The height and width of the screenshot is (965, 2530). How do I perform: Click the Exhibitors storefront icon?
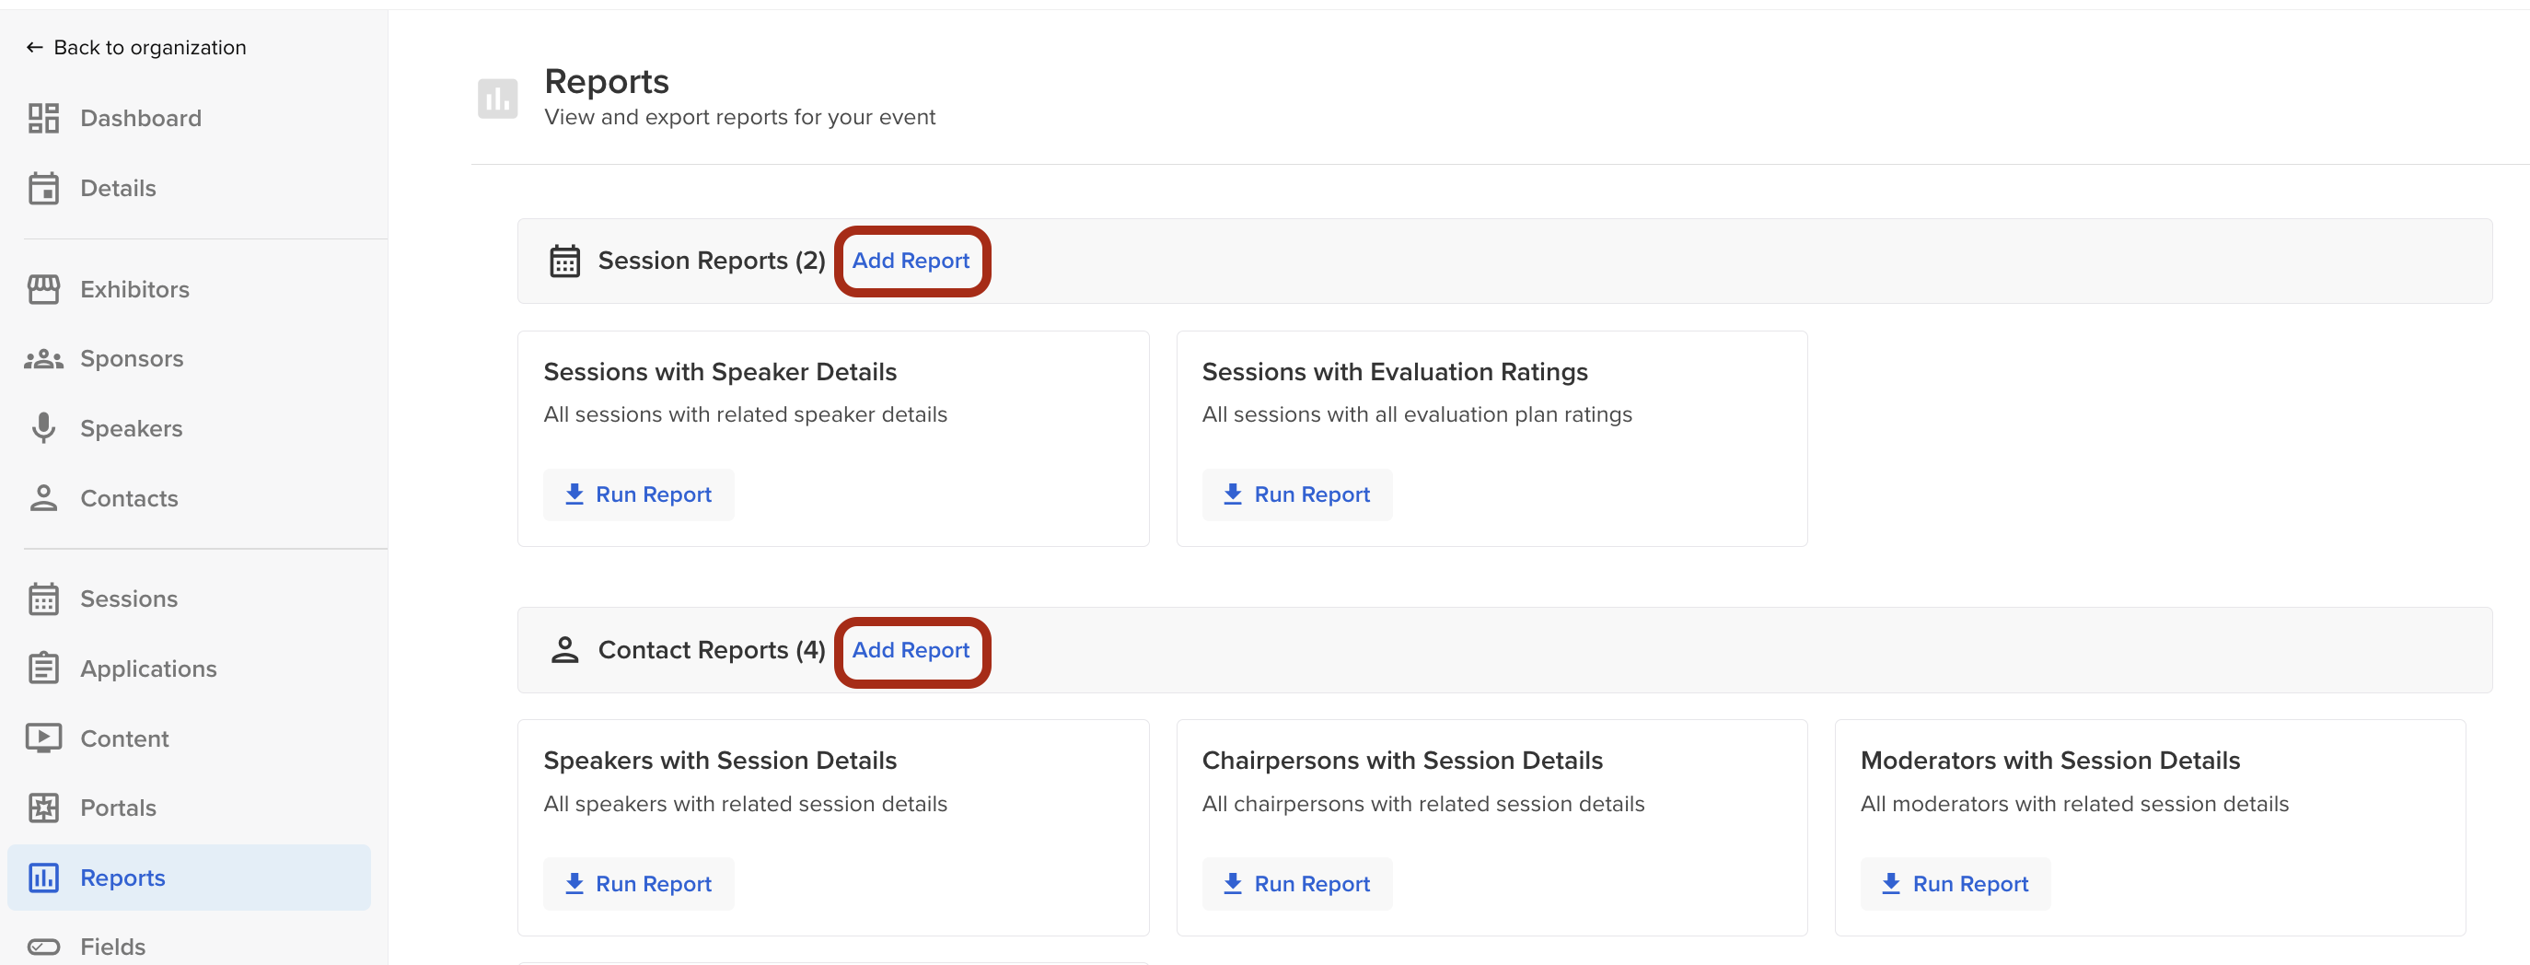coord(43,289)
